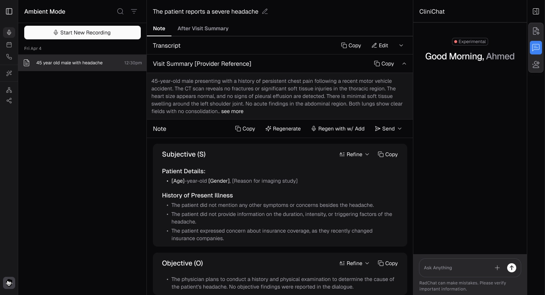The width and height of the screenshot is (545, 295).
Task: Regenerate the note
Action: click(283, 129)
